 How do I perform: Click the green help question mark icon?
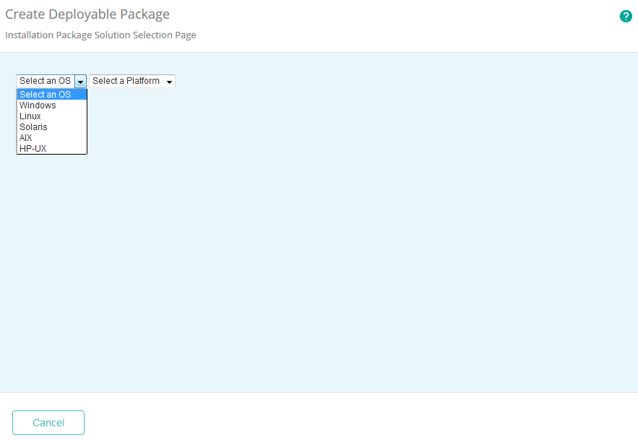coord(626,16)
